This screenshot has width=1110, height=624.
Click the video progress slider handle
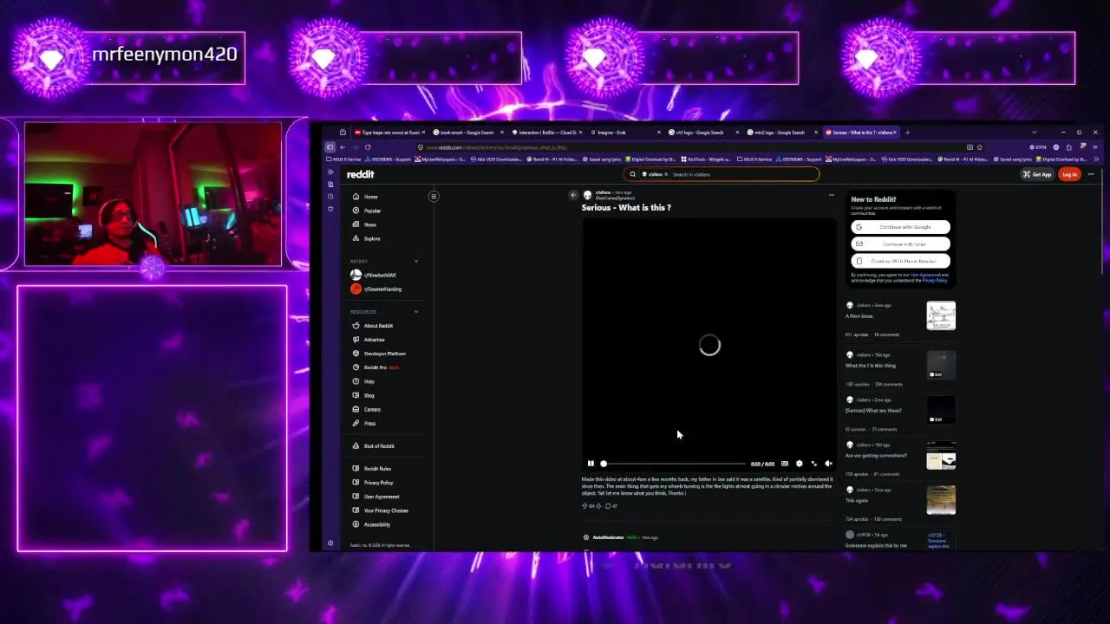coord(604,464)
